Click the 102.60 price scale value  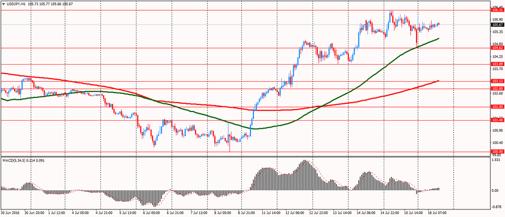(497, 93)
